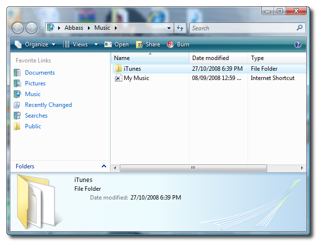
Task: Go to Recently Changed favorite link
Action: (x=48, y=105)
